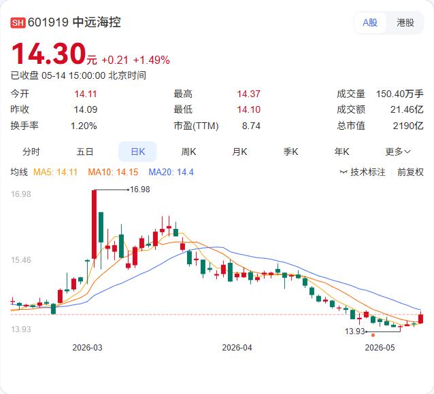
Task: Select the 日K chart tab
Action: (x=137, y=151)
